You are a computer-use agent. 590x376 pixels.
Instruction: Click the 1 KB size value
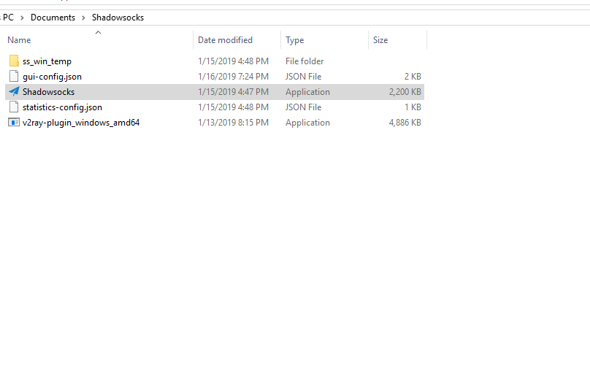point(413,107)
